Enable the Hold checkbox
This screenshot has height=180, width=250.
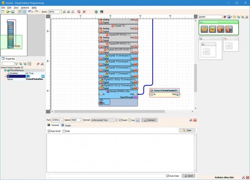click(64, 131)
